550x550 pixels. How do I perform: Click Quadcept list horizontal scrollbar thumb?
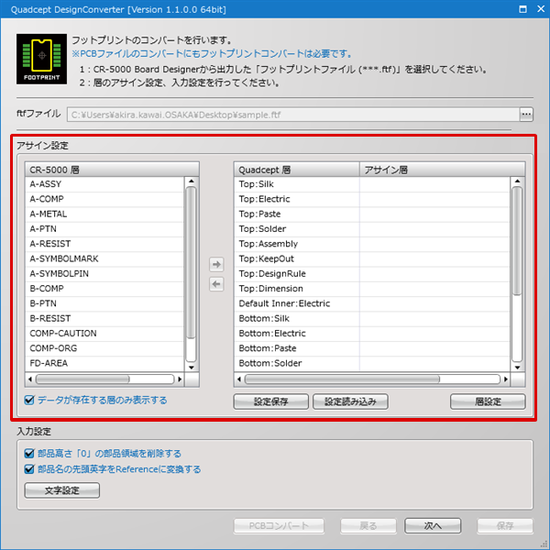coord(342,379)
